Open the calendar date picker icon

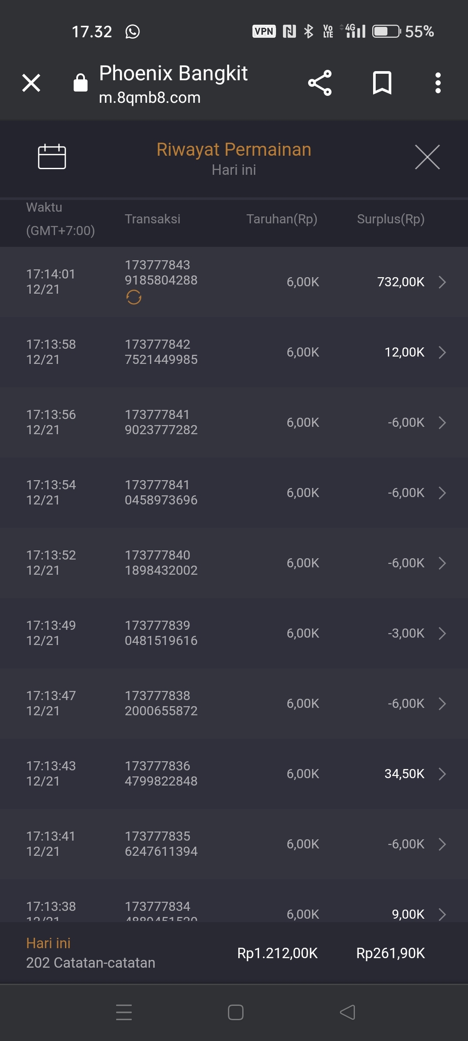pyautogui.click(x=52, y=156)
